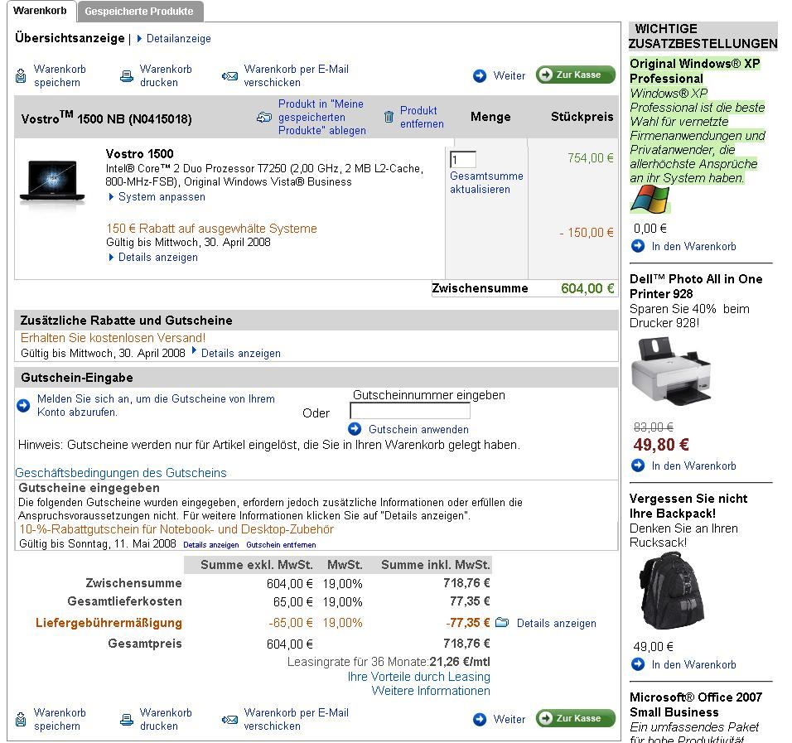Click bottom Warenkorb drucken link text
This screenshot has height=743, width=792.
coord(166,719)
